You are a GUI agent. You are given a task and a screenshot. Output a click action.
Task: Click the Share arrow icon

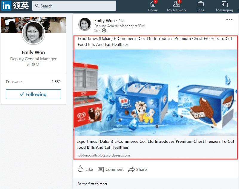131,169
